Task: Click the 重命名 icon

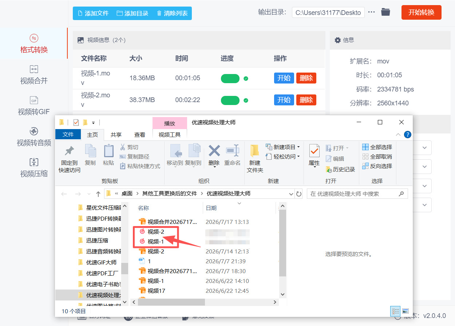Action: [232, 151]
